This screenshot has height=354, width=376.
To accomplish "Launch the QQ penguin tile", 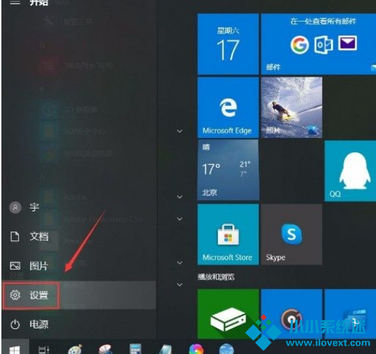I will [350, 171].
